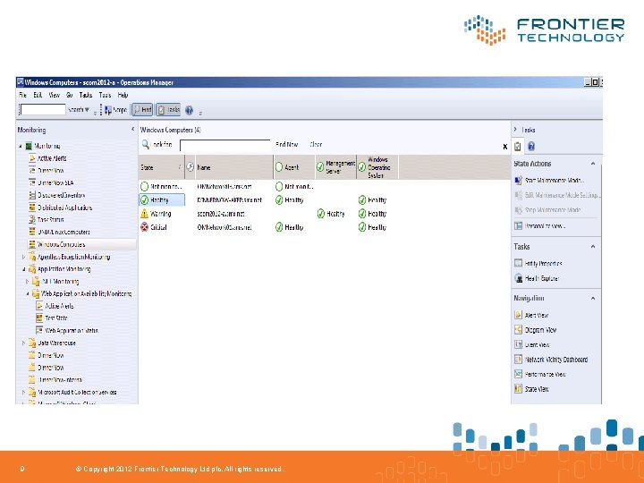Expand Microsoft Audit Collection Services node

(23, 393)
